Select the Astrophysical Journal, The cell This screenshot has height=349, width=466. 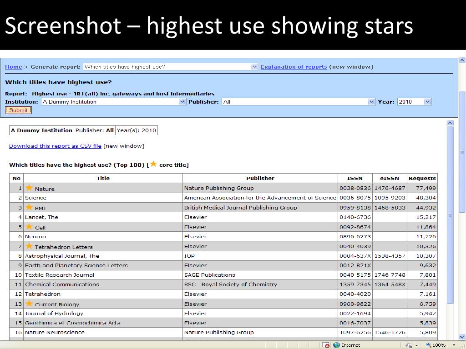point(103,256)
